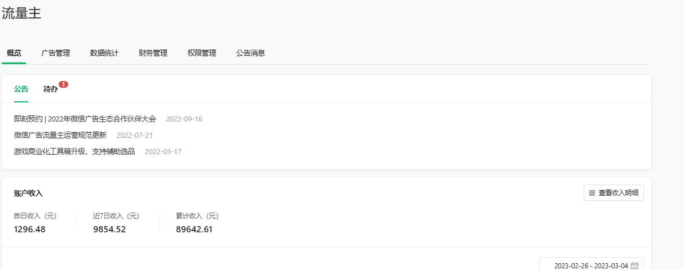Screen dimensions: 684x270
Task: Click the 查看收入明细 button
Action: pyautogui.click(x=614, y=193)
